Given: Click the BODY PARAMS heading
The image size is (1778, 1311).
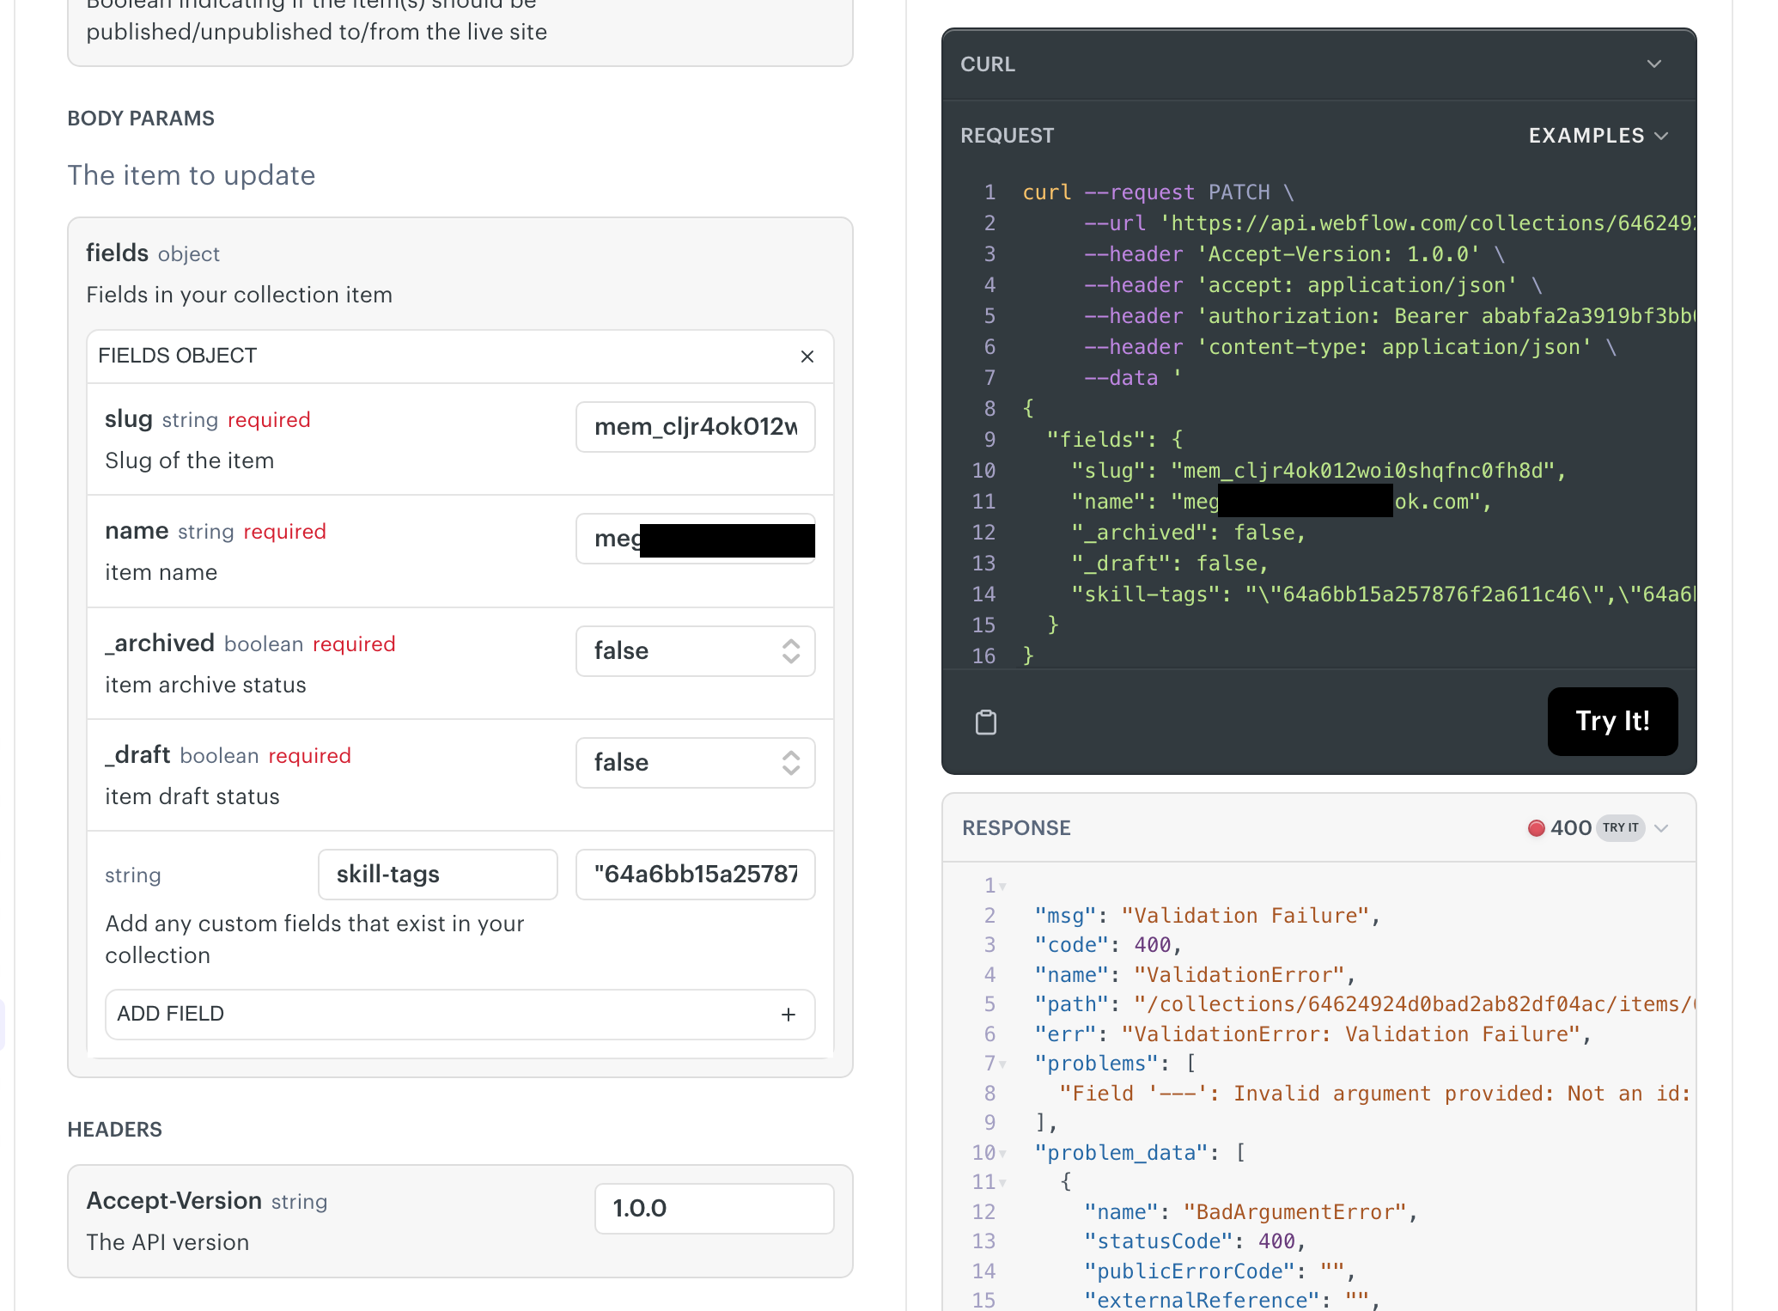Looking at the screenshot, I should (x=141, y=119).
